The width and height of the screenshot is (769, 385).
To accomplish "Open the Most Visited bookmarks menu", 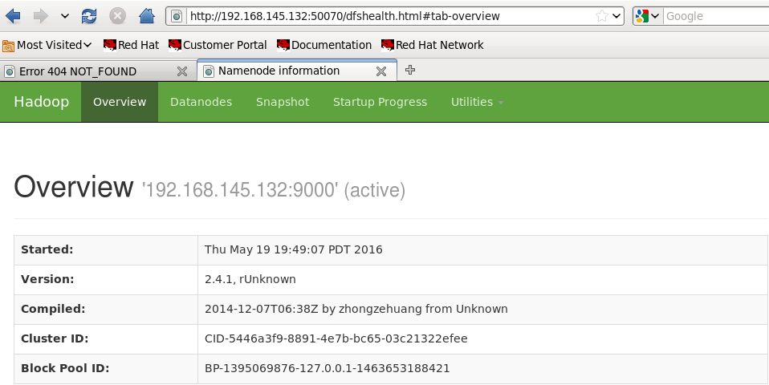I will (47, 45).
